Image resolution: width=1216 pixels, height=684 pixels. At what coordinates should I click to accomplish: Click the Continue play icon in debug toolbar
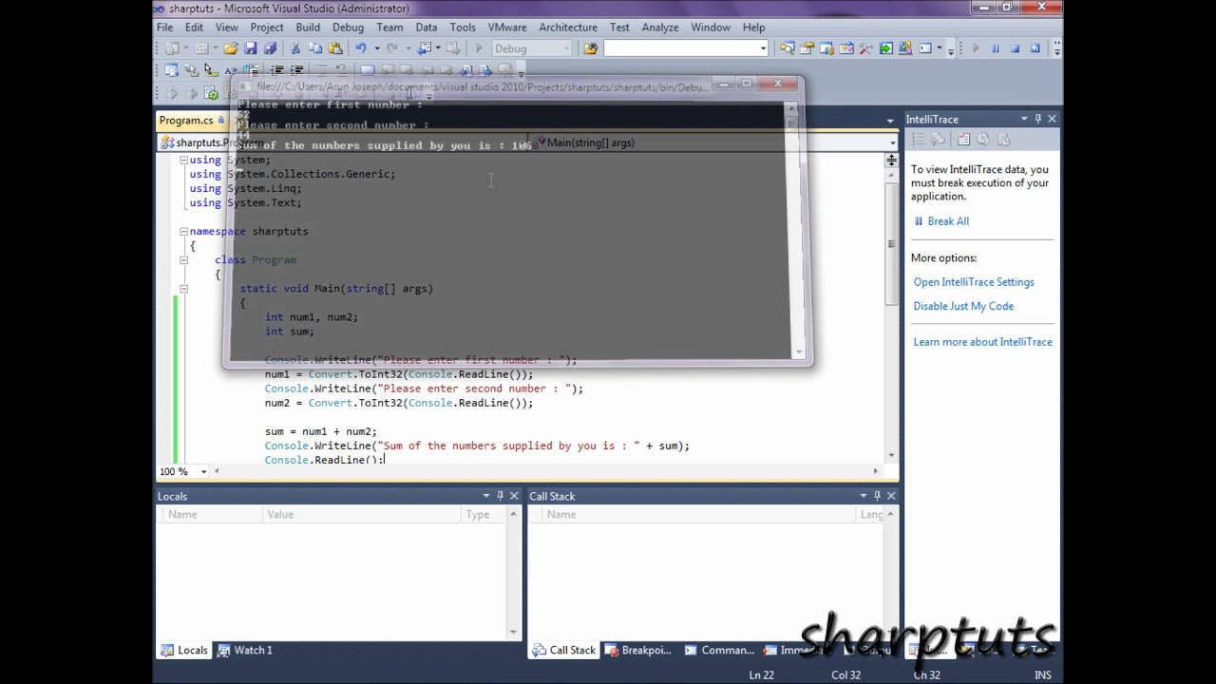(x=975, y=48)
